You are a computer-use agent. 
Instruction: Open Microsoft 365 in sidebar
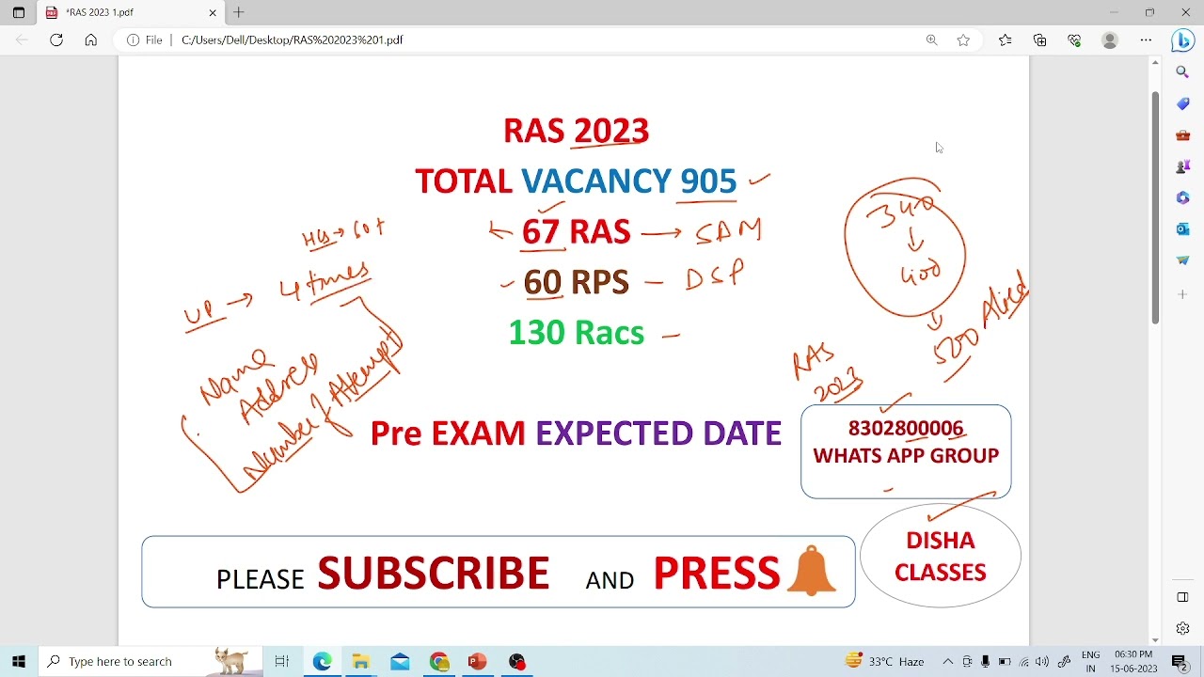(1182, 197)
